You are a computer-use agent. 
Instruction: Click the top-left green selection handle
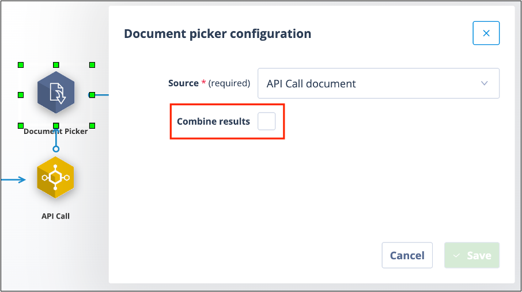click(21, 65)
